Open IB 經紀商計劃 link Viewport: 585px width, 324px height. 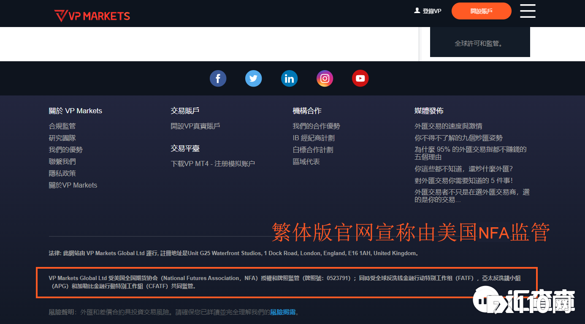[314, 138]
